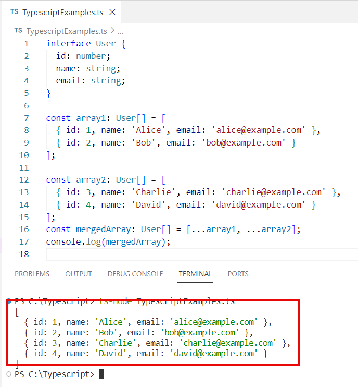The height and width of the screenshot is (387, 358).
Task: Click 'david@example.com' string on line 14
Action: pyautogui.click(x=259, y=204)
